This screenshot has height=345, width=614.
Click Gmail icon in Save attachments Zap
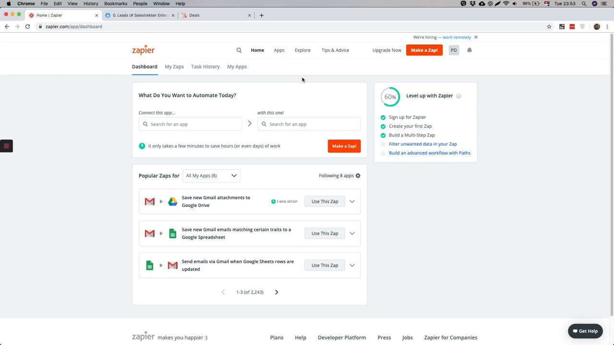pos(150,201)
